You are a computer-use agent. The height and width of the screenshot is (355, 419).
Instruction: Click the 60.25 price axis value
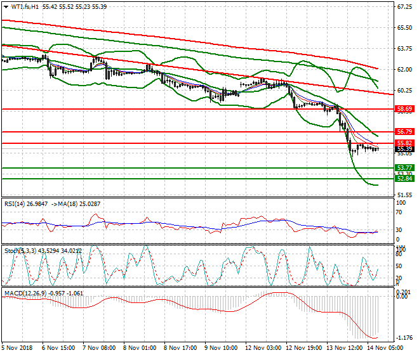coord(404,91)
